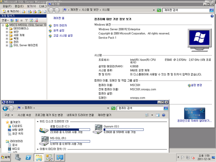Click the 컴퓨터 검색 search field
The image size is (216, 162).
(x=140, y=108)
